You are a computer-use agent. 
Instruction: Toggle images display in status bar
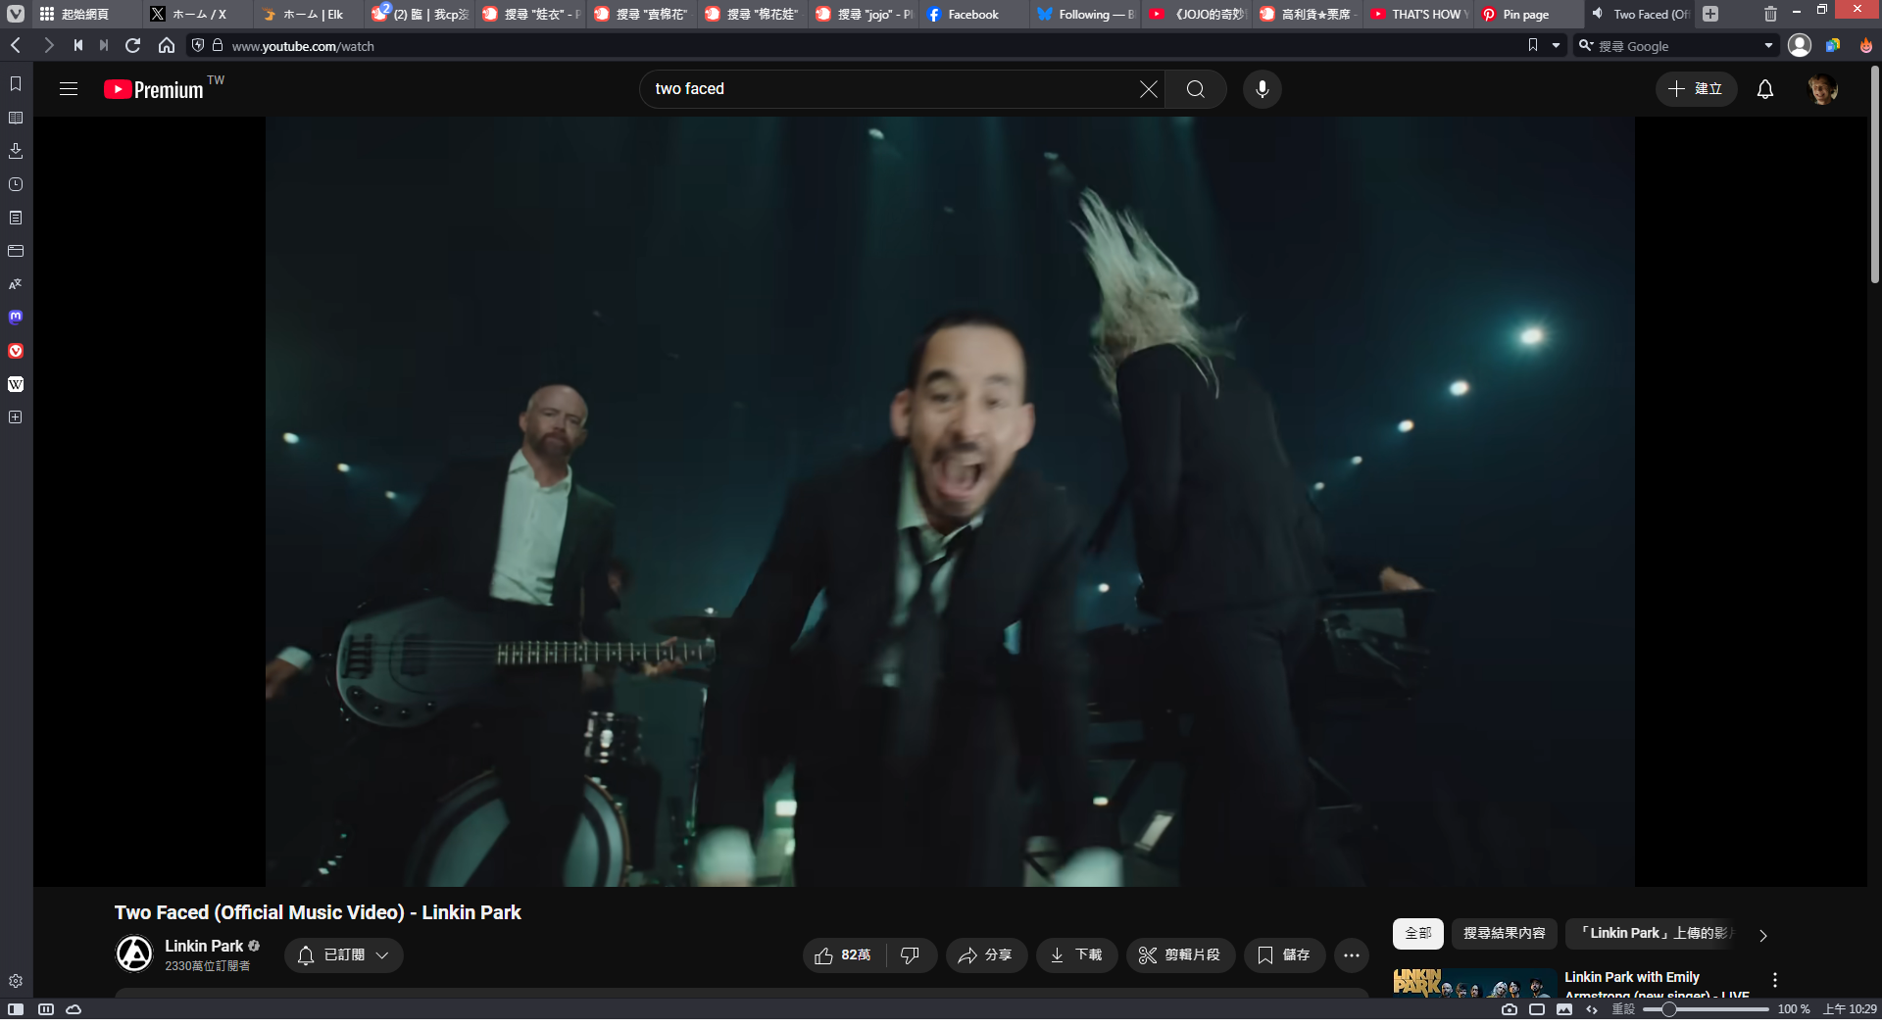click(x=1564, y=1009)
